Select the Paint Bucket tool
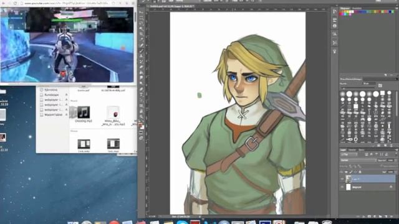Screen dimensions: 399x224 (x=142, y=73)
